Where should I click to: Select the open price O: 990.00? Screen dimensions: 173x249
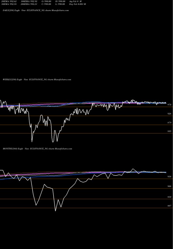click(46, 1)
